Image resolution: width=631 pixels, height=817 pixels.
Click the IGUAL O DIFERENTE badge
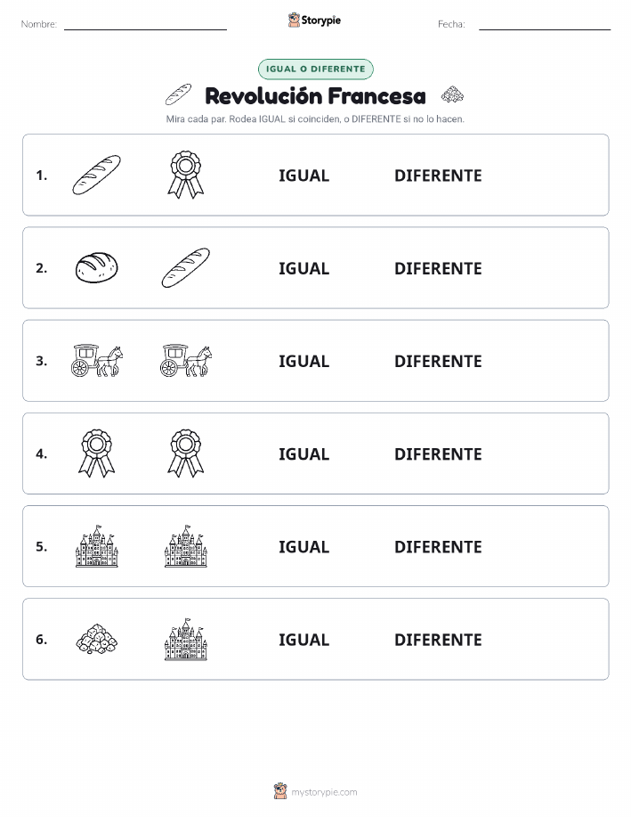point(315,69)
